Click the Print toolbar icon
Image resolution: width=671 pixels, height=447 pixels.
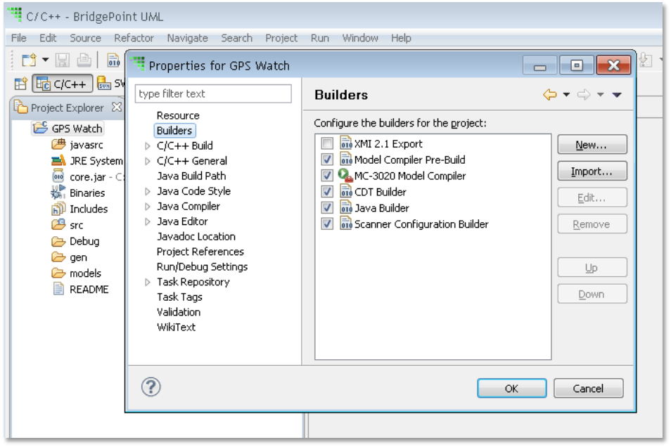pyautogui.click(x=84, y=60)
